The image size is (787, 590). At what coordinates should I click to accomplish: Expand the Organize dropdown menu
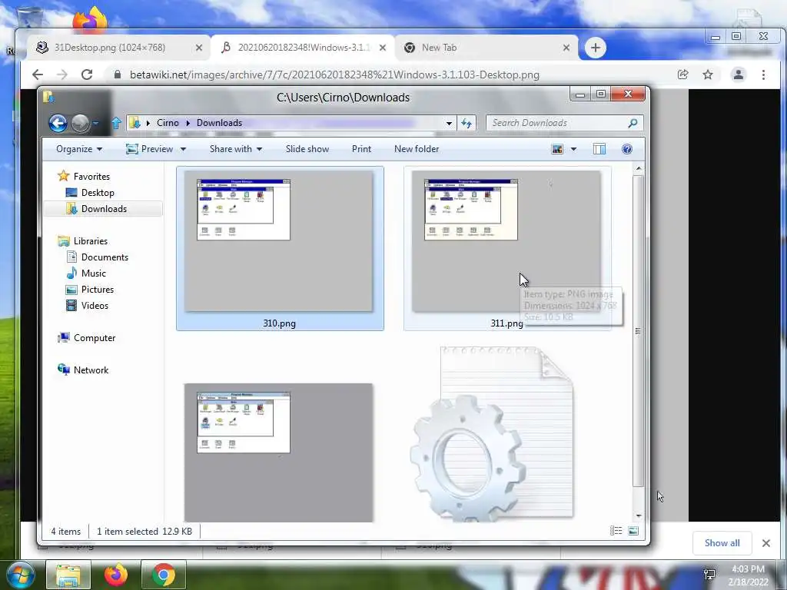tap(79, 149)
